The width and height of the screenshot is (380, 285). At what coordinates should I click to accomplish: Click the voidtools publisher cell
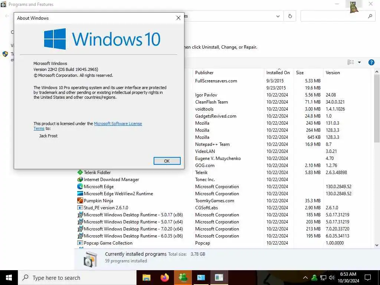point(204,109)
